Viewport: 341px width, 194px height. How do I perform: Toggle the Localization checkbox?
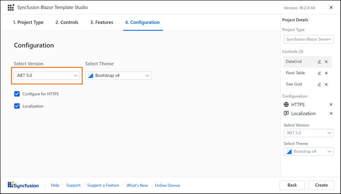(17, 106)
